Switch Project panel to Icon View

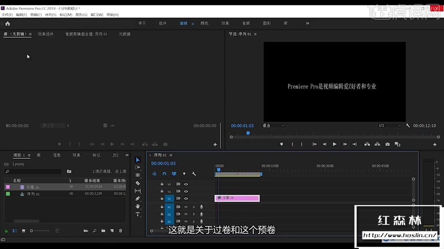click(24, 231)
